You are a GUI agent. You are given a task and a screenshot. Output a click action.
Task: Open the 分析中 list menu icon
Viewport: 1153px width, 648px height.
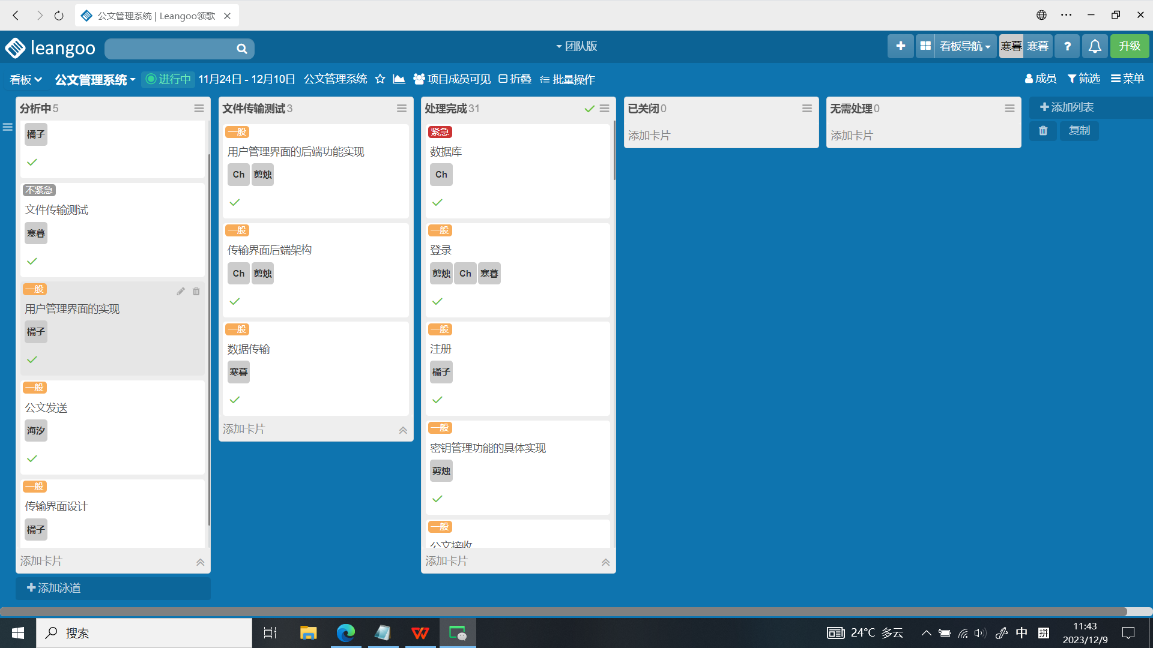199,109
